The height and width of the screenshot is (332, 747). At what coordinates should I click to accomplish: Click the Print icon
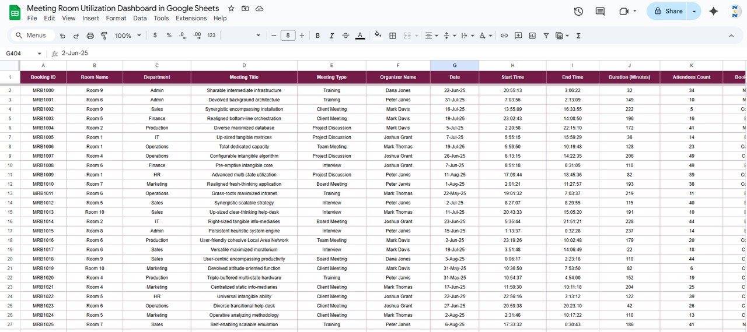point(90,36)
